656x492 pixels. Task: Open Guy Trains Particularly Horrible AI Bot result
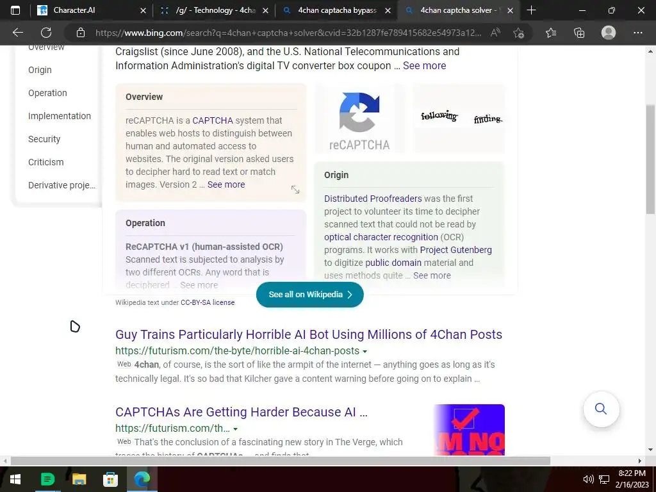coord(309,334)
